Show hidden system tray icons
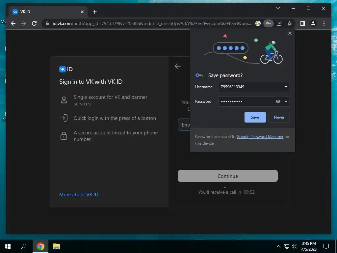The height and width of the screenshot is (253, 337). (x=278, y=246)
